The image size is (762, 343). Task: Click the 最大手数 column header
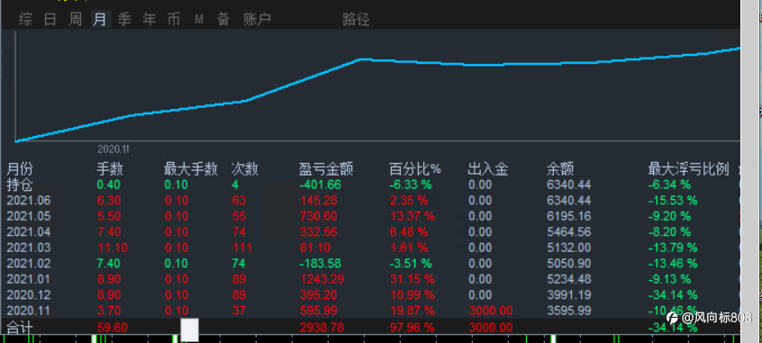click(191, 169)
